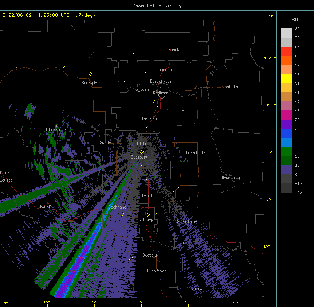Screen dimensions: 314x307
Task: Click the km unit label at bottom left
Action: 5,303
